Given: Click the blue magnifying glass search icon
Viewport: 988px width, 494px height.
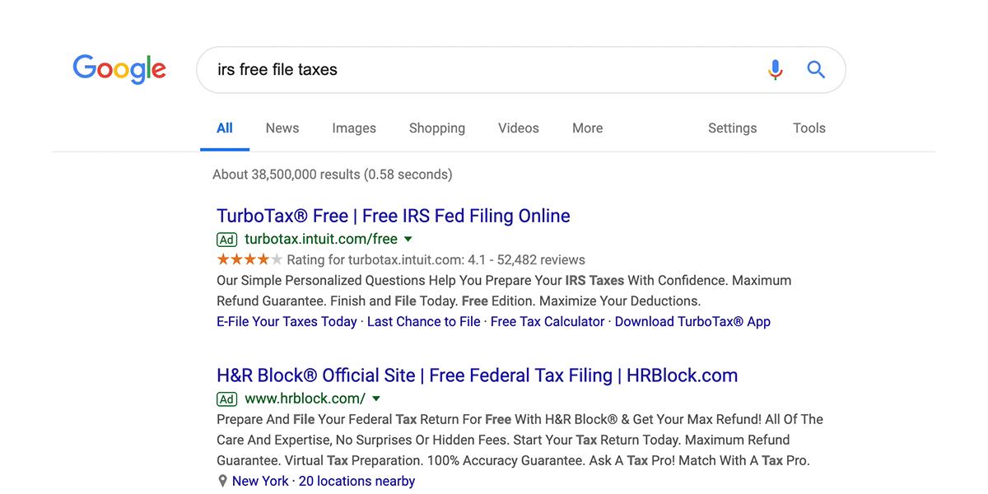Looking at the screenshot, I should point(816,70).
